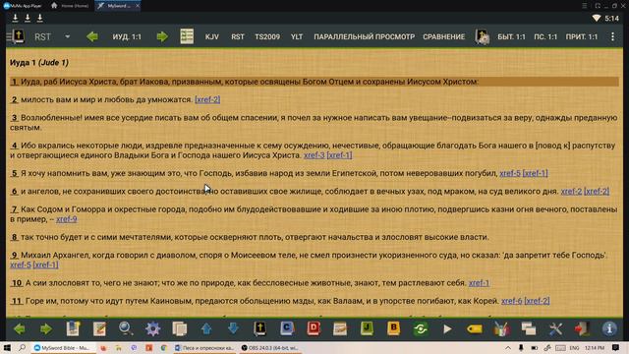Open the tools wrench-screwdriver icon
This screenshot has height=354, width=629.
click(x=555, y=328)
